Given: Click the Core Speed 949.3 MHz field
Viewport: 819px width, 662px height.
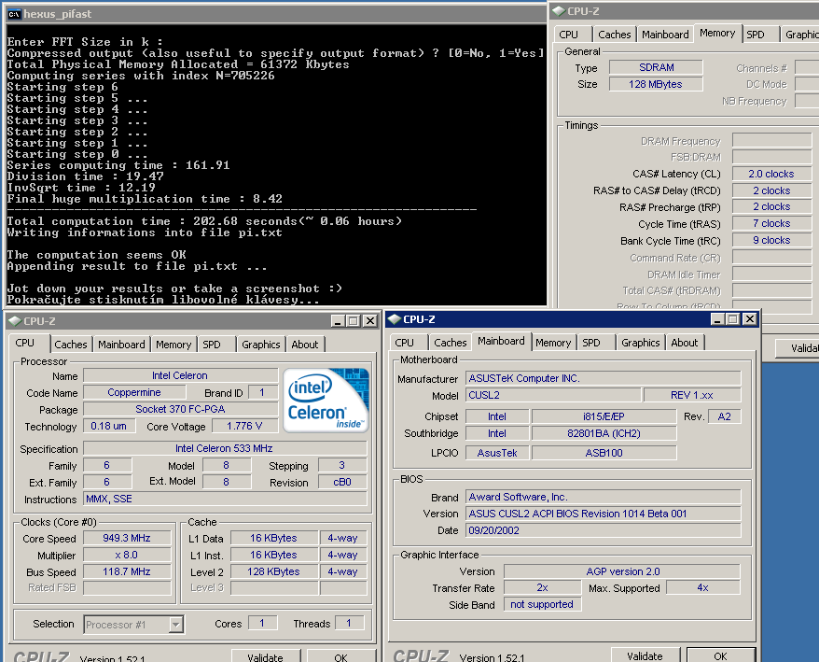Looking at the screenshot, I should coord(128,538).
